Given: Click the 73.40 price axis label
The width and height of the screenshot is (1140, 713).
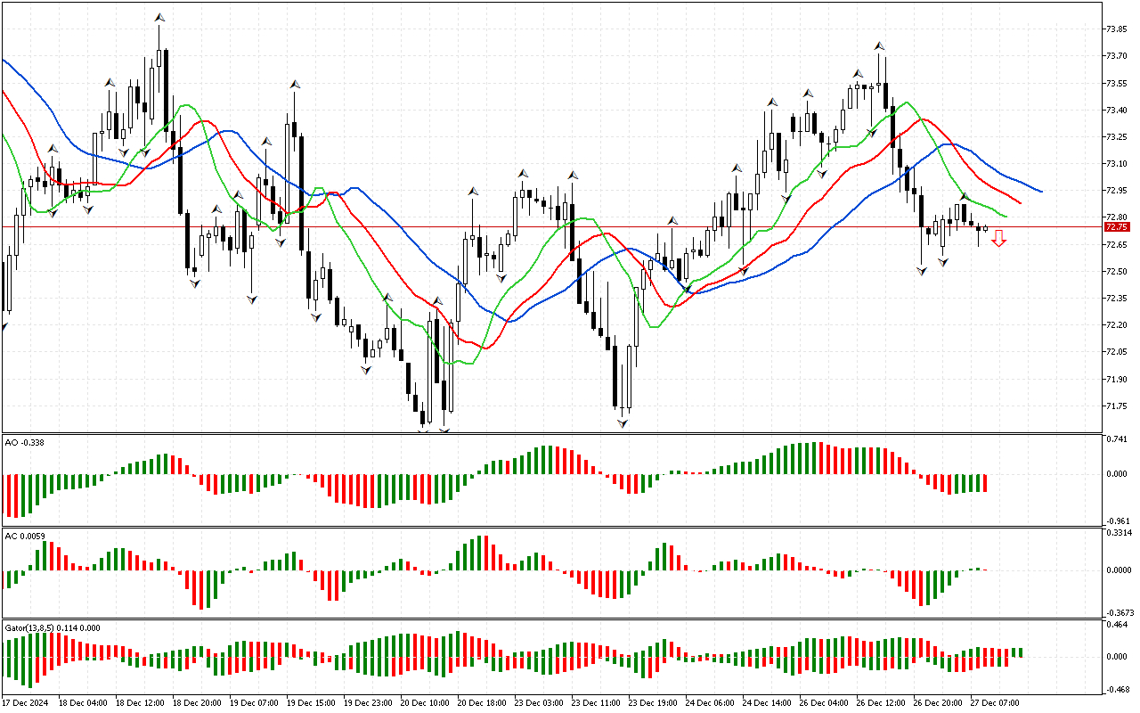Looking at the screenshot, I should click(1116, 110).
